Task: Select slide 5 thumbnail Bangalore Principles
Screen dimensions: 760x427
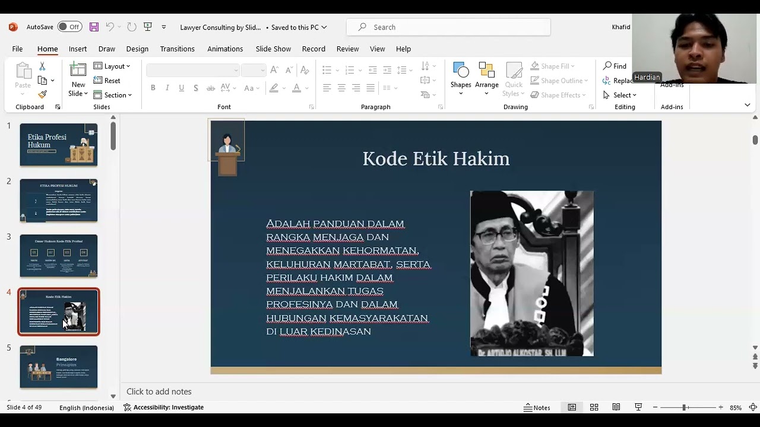Action: click(x=59, y=367)
